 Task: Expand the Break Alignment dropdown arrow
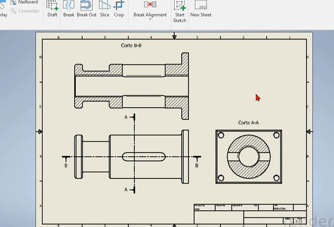(x=150, y=20)
